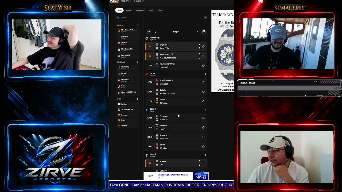Click the AC Milan crest
This screenshot has height=192, width=342.
click(157, 148)
